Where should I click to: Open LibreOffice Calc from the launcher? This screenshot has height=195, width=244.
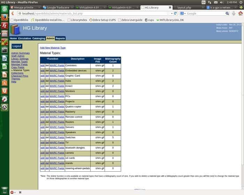point(5,67)
